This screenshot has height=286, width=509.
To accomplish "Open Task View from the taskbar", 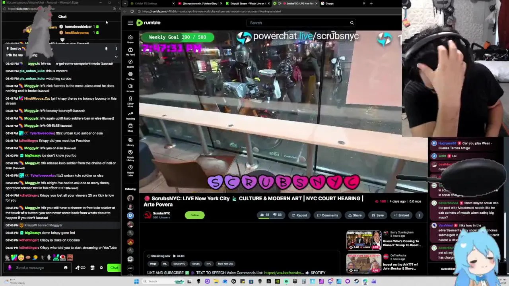I will (x=189, y=281).
